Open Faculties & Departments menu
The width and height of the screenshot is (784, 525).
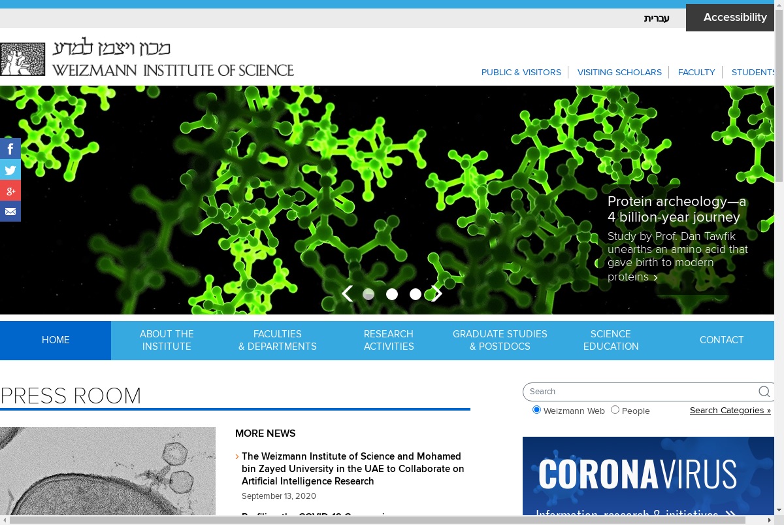(278, 340)
